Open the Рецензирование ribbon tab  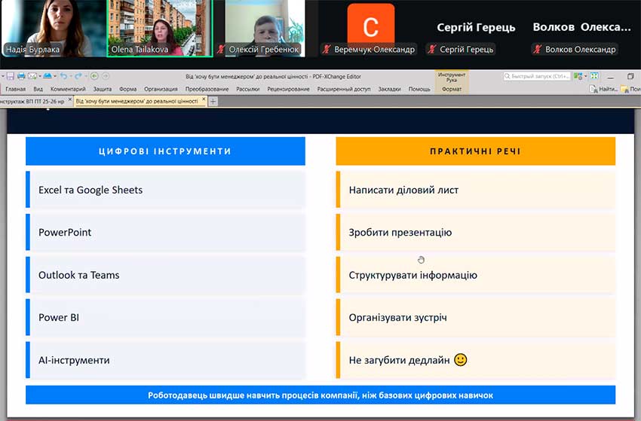pos(288,89)
